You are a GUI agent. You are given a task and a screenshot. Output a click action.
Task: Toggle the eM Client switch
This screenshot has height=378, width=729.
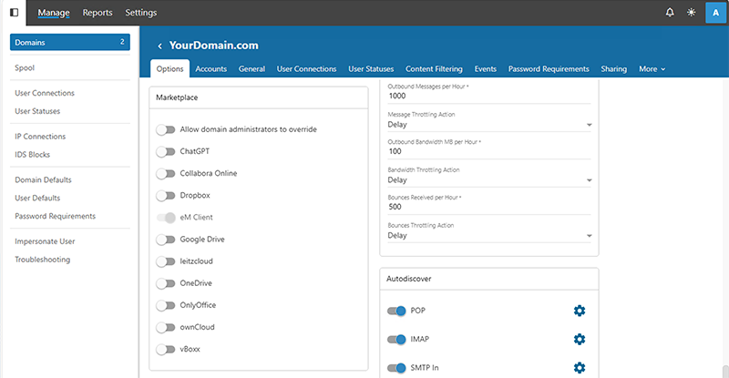pyautogui.click(x=166, y=218)
